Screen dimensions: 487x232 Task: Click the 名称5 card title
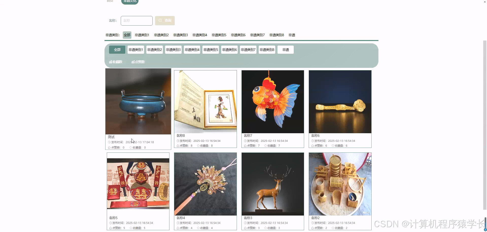[x=113, y=218]
